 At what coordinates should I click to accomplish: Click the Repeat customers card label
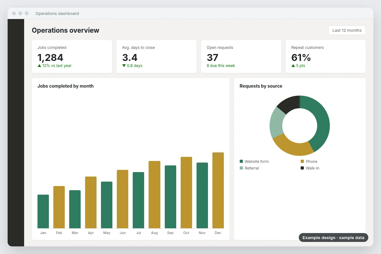[308, 48]
